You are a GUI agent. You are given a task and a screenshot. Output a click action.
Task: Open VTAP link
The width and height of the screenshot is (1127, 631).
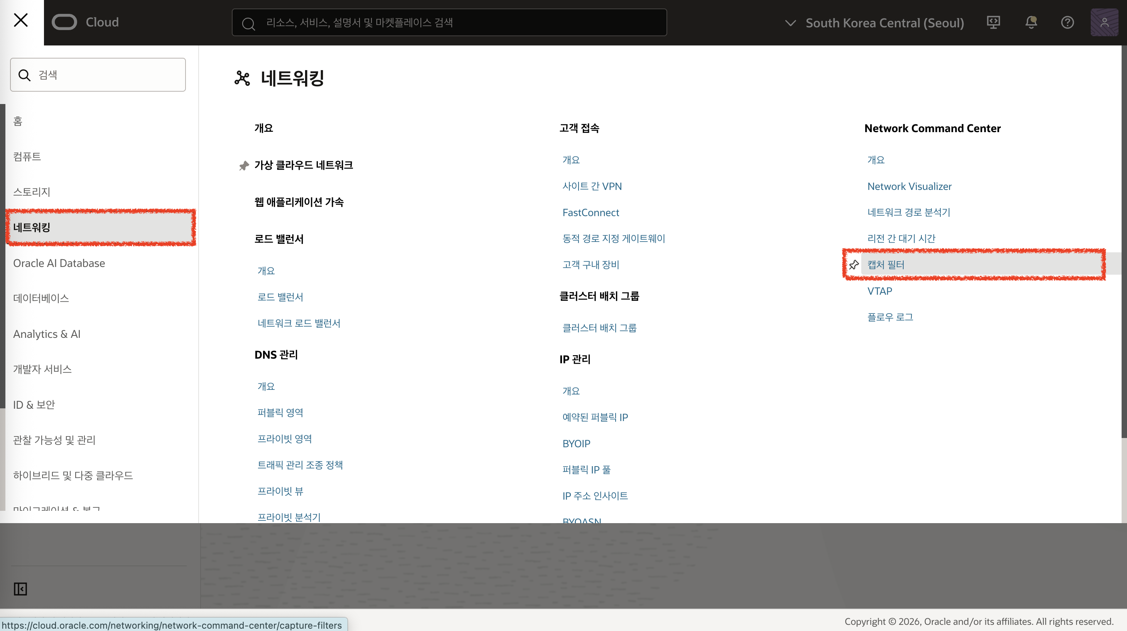(879, 291)
